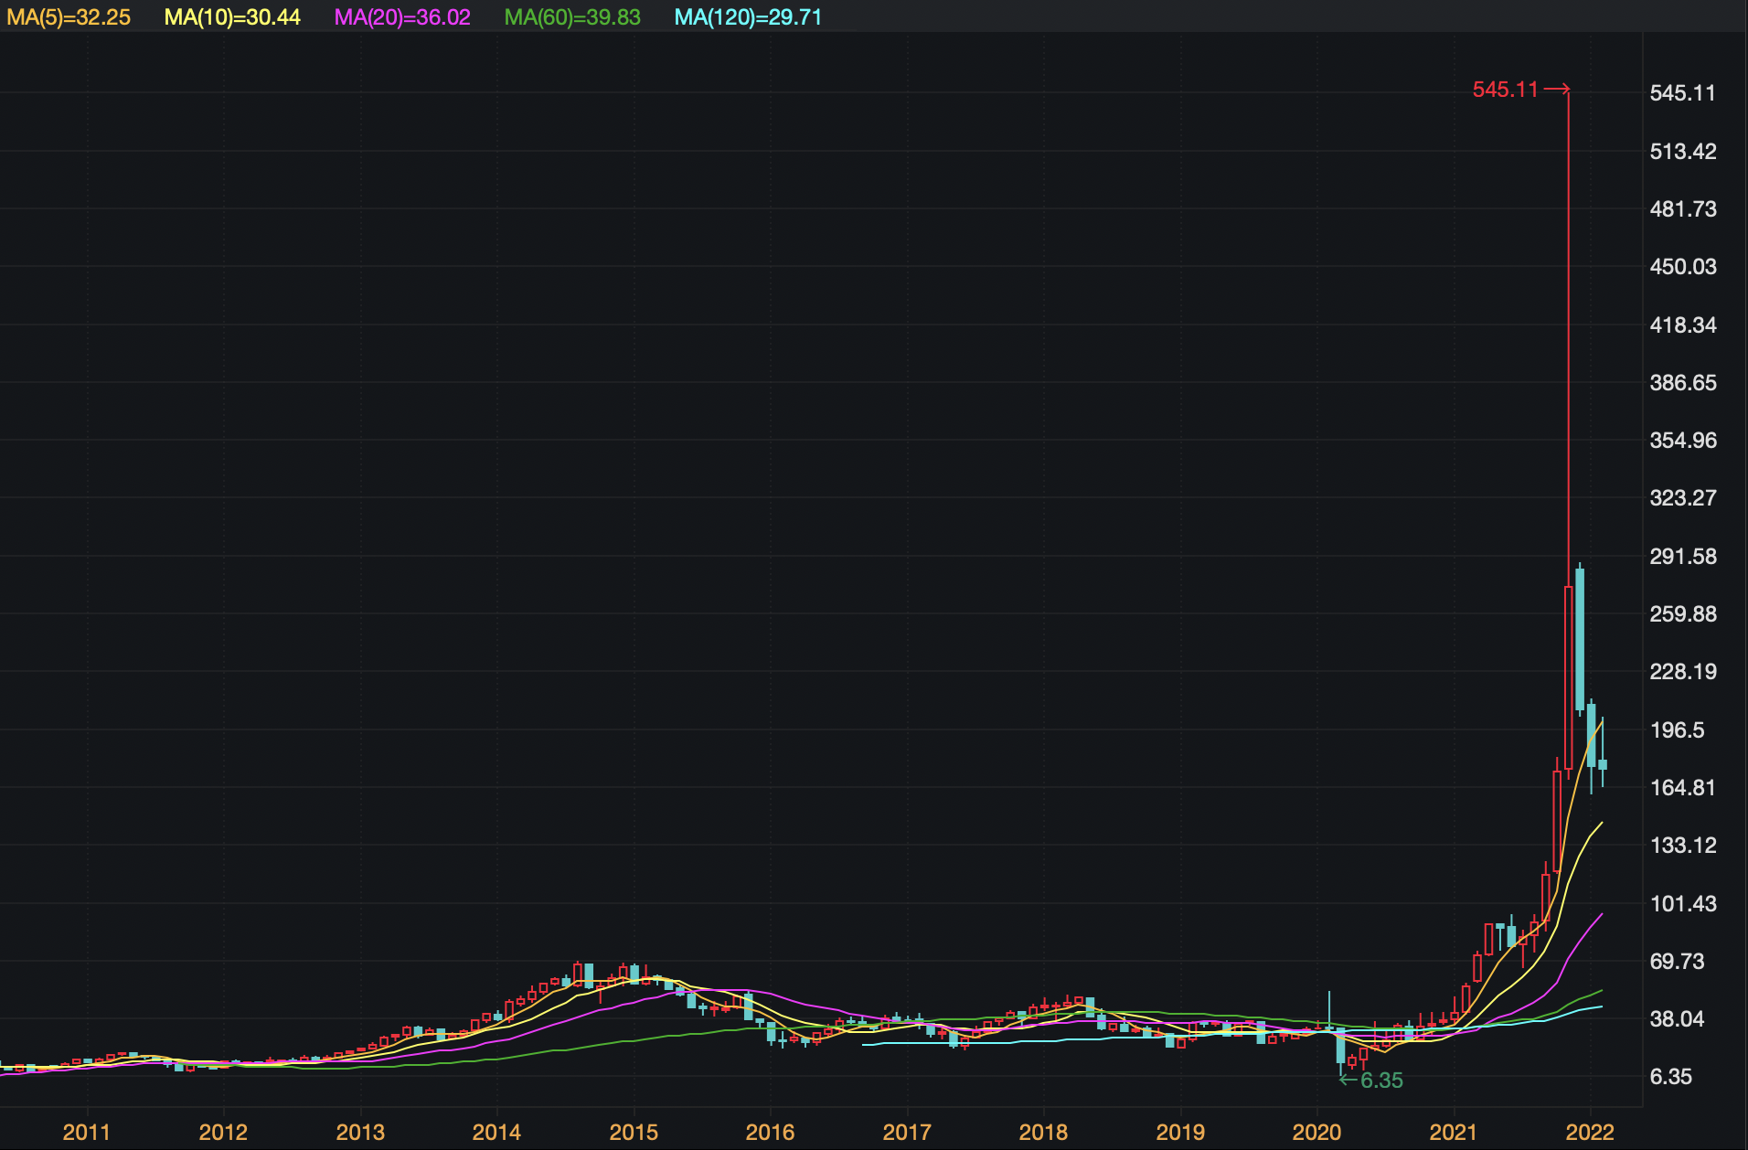Viewport: 1748px width, 1150px height.
Task: Select the 418.34 price axis label
Action: [1683, 325]
